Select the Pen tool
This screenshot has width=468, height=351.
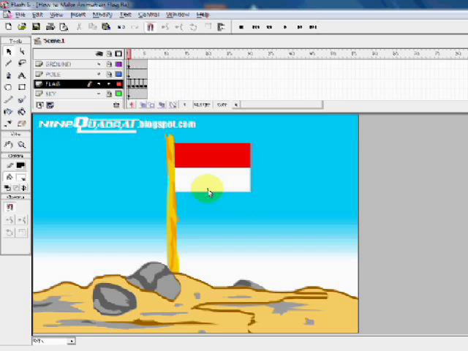pos(9,75)
